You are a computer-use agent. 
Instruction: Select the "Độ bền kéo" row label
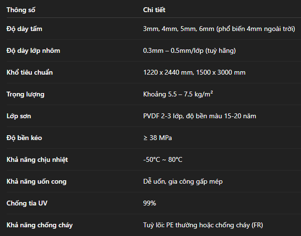pos(24,138)
